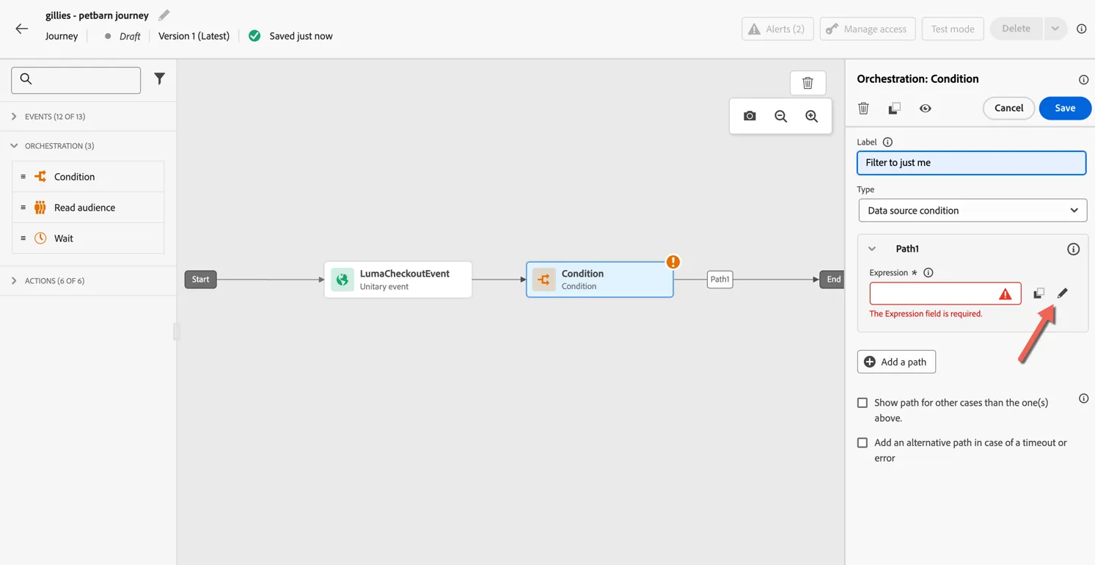This screenshot has height=565, width=1095.
Task: Select Read audience activity in palette
Action: 88,208
